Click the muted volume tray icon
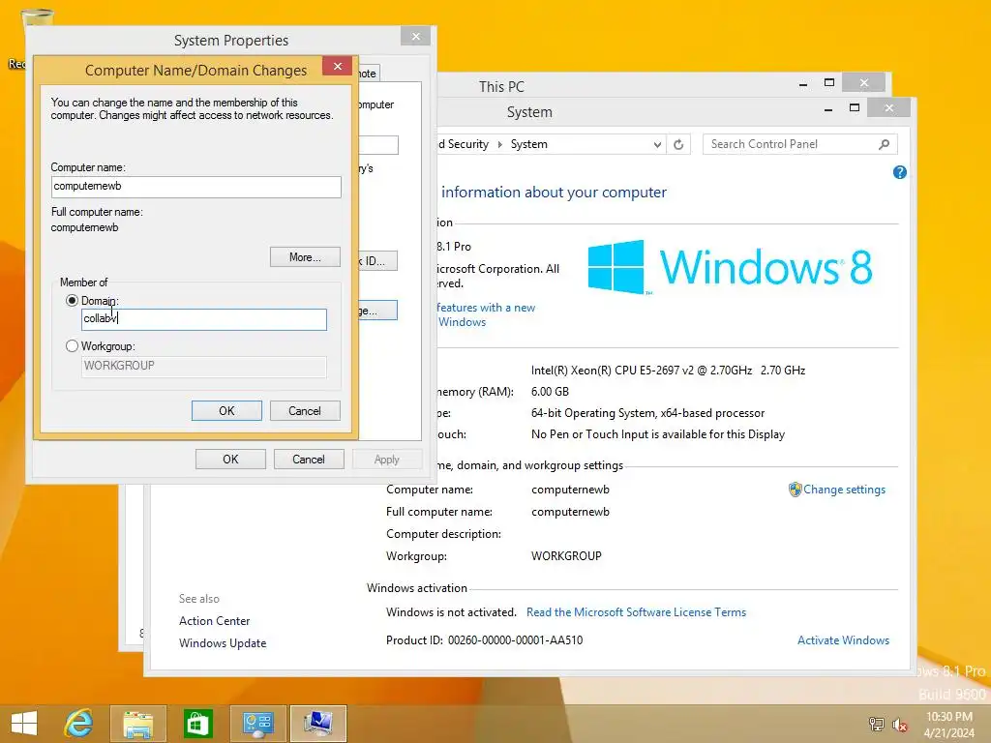This screenshot has width=991, height=743. tap(899, 724)
